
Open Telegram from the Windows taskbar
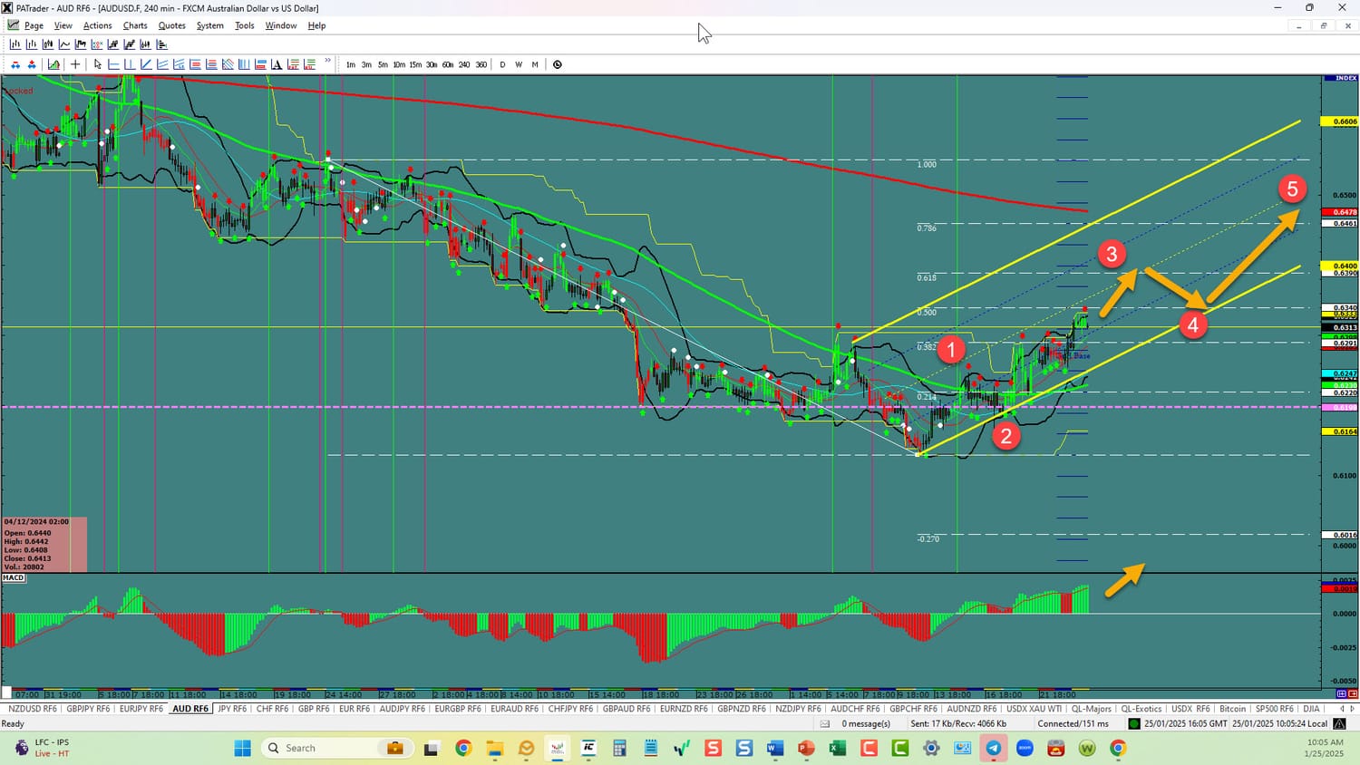click(x=994, y=748)
